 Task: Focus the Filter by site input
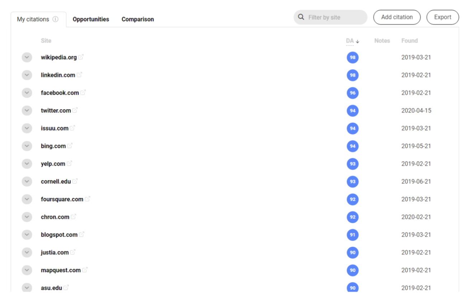click(x=330, y=17)
